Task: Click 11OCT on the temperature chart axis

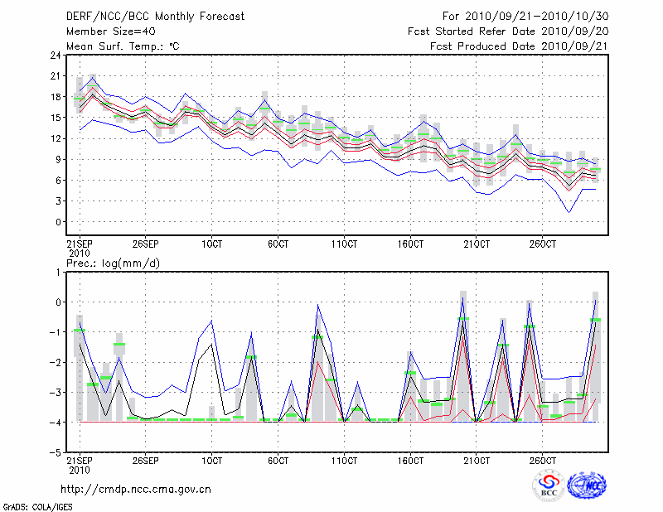Action: [344, 245]
